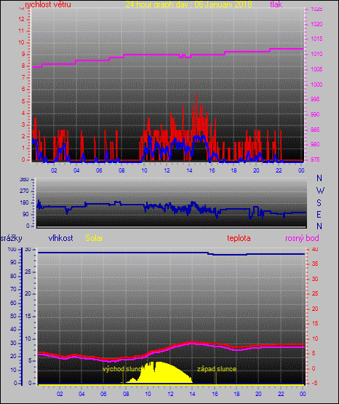
Task: Click the 'rosný bod' dew point label
Action: (x=302, y=238)
